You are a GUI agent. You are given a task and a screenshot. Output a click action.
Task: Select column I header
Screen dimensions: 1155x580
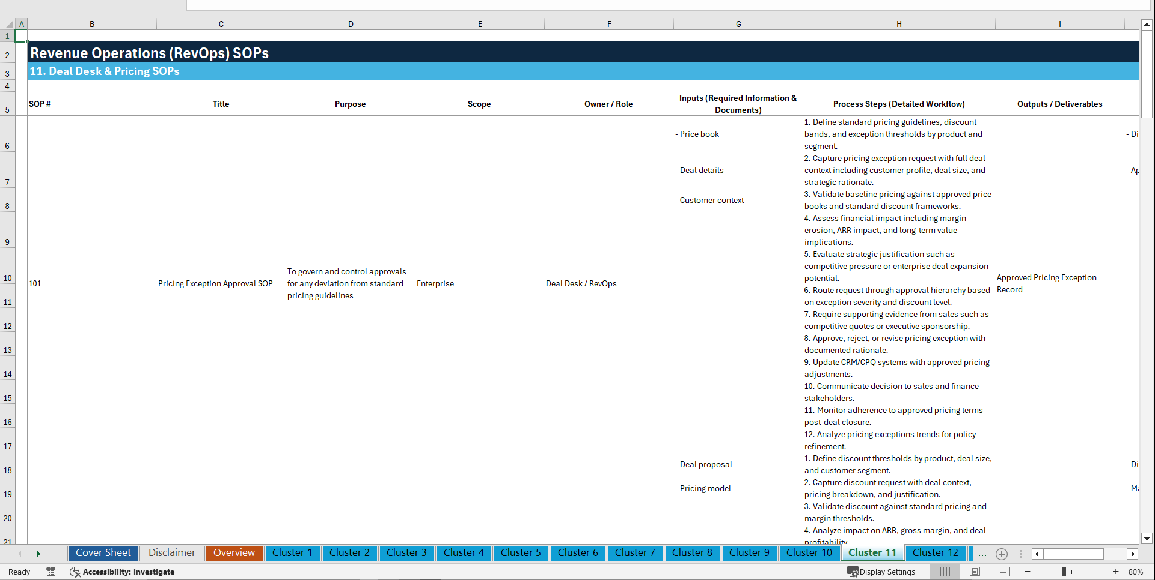point(1060,24)
